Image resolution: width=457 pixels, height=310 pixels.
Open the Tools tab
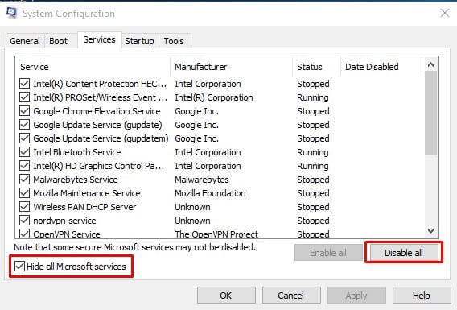click(174, 41)
